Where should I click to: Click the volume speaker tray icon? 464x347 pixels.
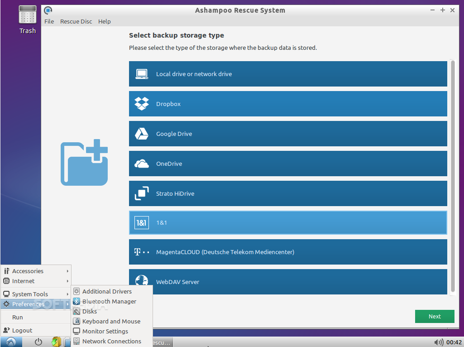tap(439, 342)
